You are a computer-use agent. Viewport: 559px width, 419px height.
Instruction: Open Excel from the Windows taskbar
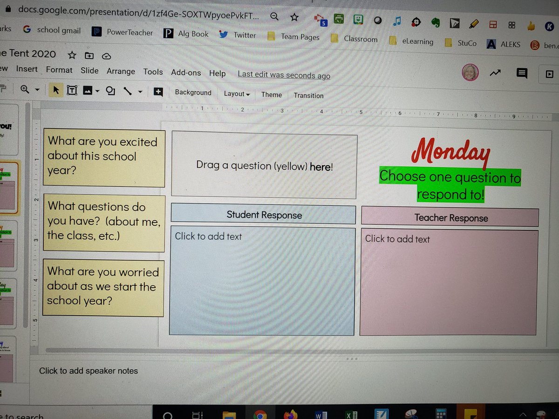pos(352,415)
